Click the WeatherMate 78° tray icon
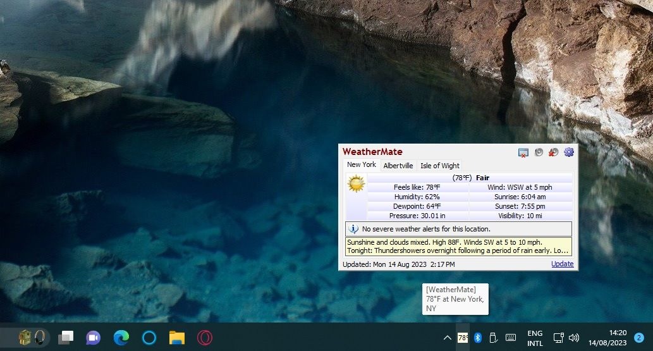 click(x=463, y=338)
